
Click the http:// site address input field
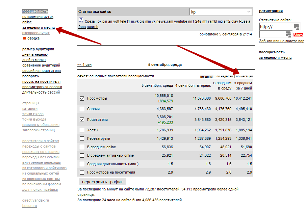tap(275, 27)
